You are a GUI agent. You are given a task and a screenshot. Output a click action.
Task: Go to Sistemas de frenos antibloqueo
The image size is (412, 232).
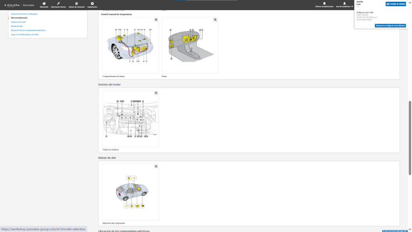[24, 14]
